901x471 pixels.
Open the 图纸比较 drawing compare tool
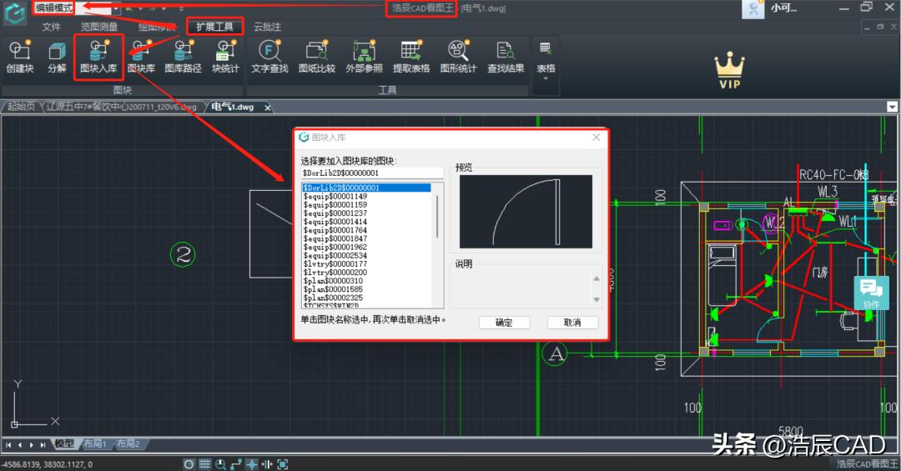(x=317, y=57)
